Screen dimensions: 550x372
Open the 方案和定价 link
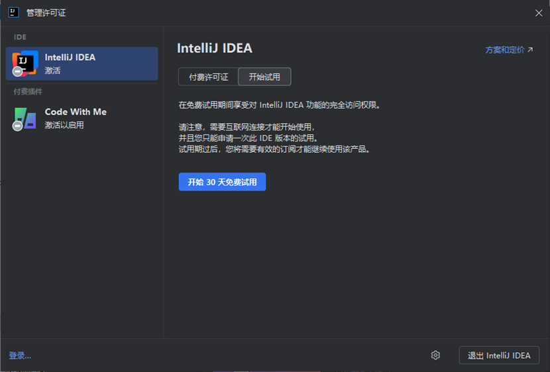(x=505, y=50)
